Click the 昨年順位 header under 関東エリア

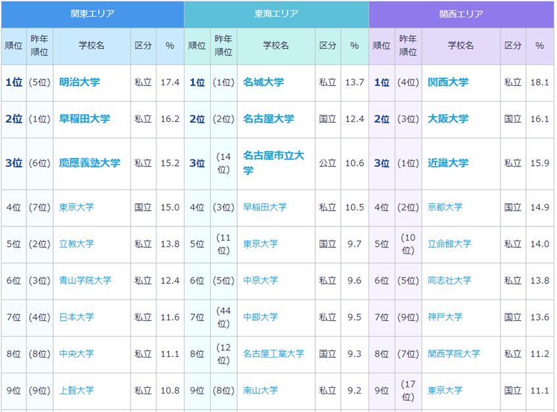pos(39,46)
